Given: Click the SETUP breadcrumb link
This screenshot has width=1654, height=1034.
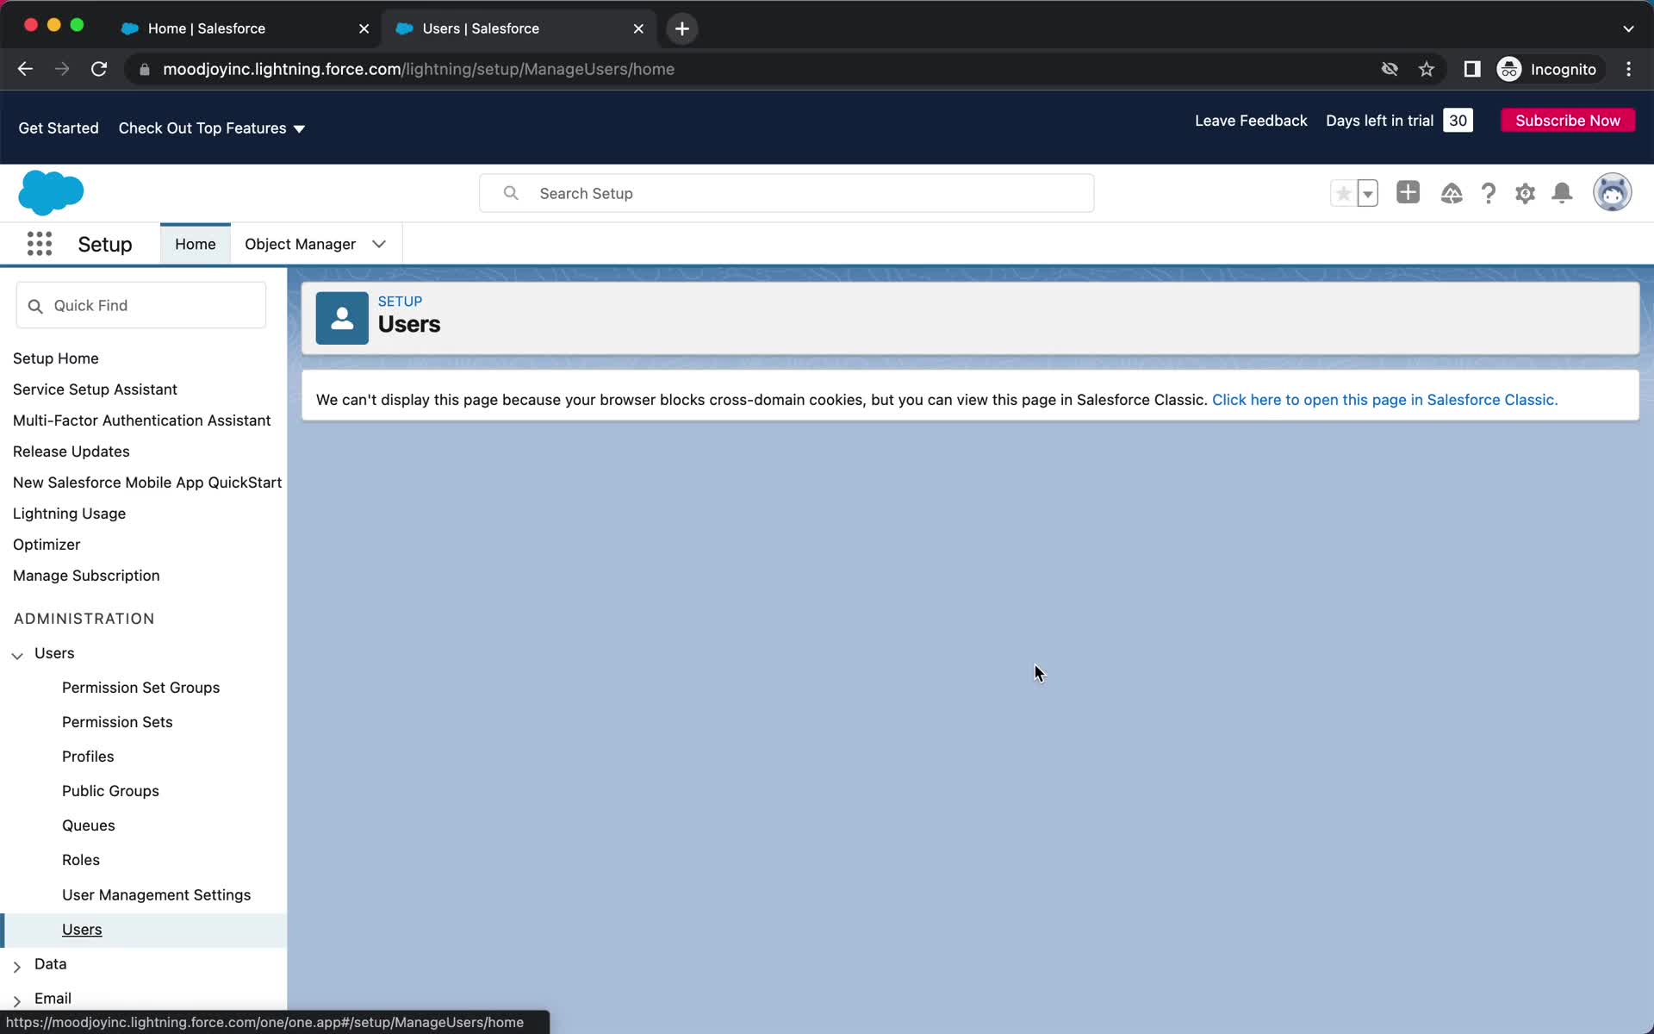Looking at the screenshot, I should tap(400, 302).
